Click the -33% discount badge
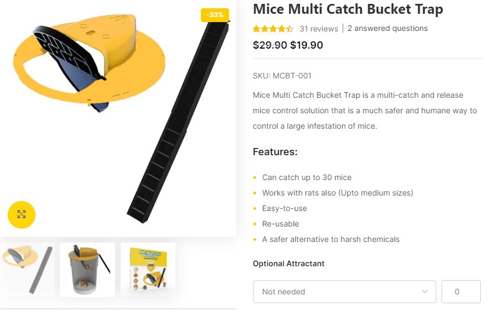Screen dimensions: 488x311 point(215,15)
